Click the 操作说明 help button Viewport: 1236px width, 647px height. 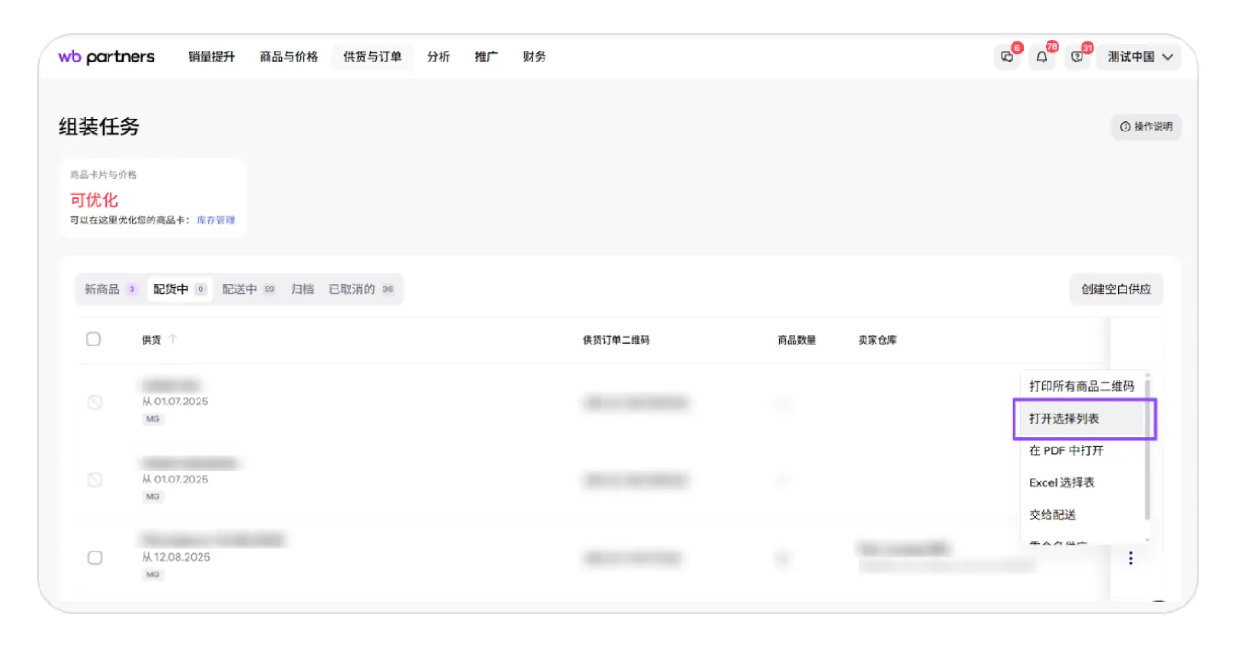click(x=1146, y=127)
